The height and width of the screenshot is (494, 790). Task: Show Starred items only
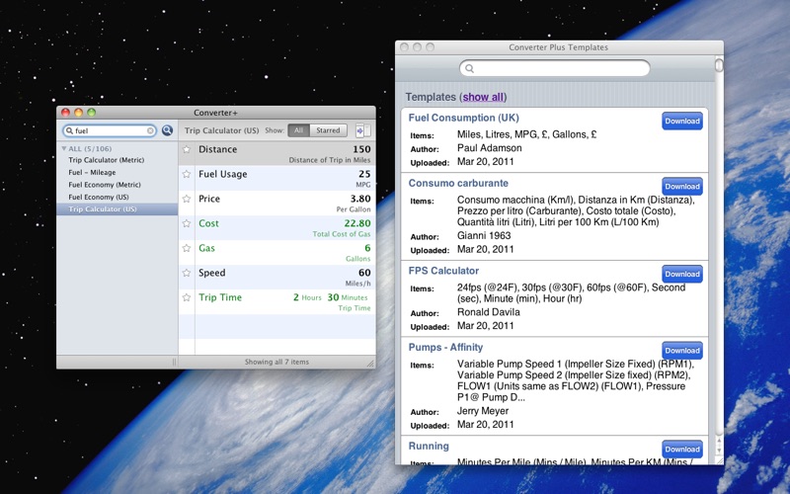tap(328, 130)
